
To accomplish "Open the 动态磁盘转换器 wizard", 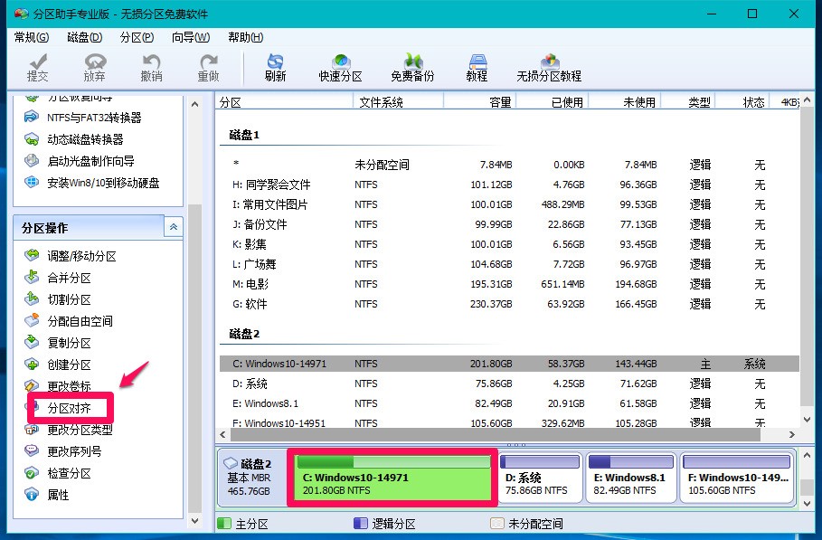I will tap(74, 139).
